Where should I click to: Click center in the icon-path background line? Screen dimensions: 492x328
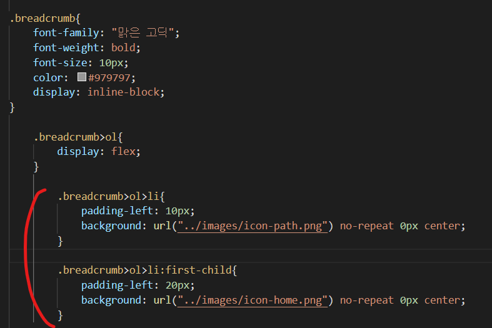click(x=442, y=226)
